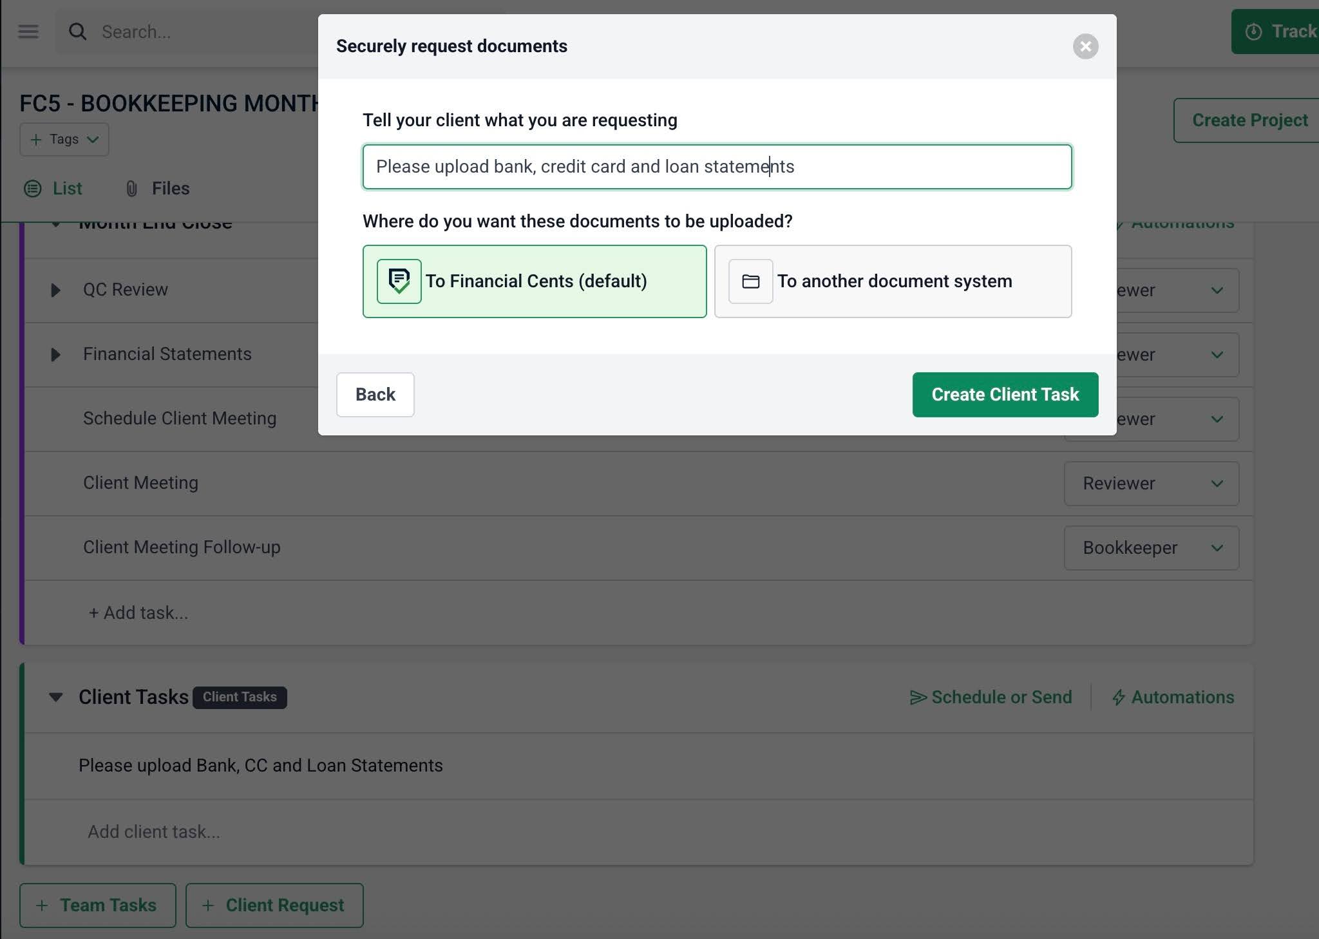This screenshot has width=1319, height=939.
Task: Open the hamburger menu icon
Action: (28, 32)
